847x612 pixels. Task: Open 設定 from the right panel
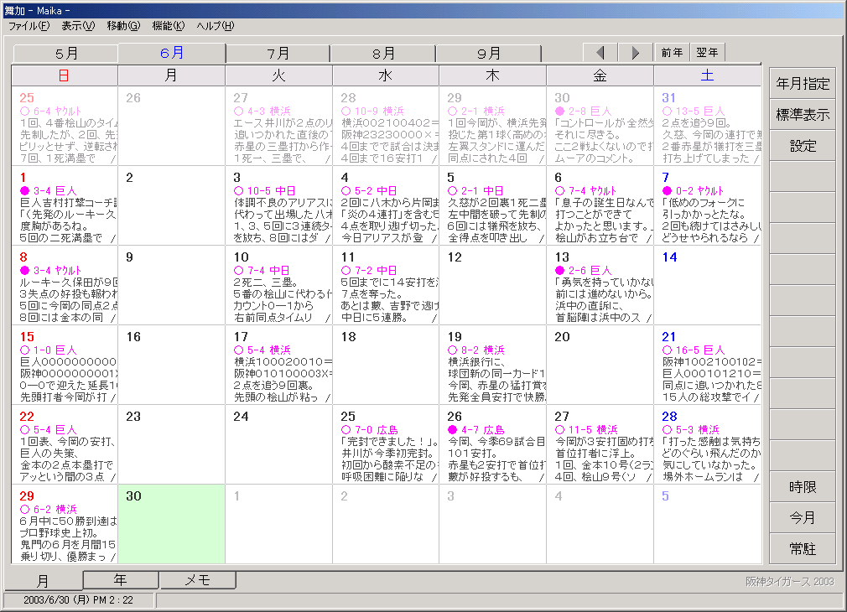tap(803, 146)
